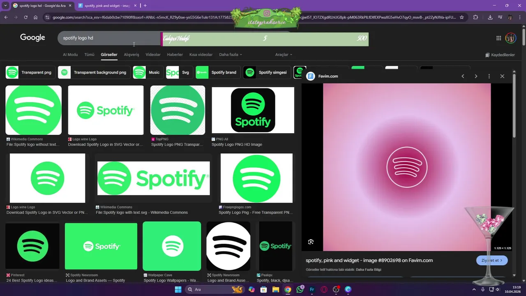
Task: Open the media control icon in toolbar
Action: click(x=500, y=17)
